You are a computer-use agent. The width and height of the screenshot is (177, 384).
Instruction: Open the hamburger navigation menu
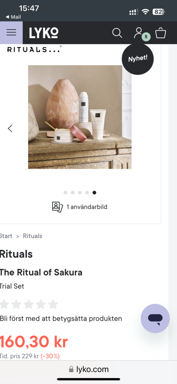(11, 33)
